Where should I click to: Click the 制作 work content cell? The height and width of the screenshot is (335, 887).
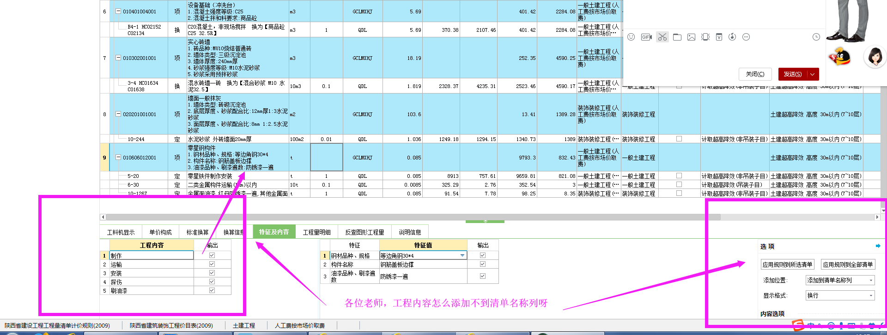click(x=152, y=255)
